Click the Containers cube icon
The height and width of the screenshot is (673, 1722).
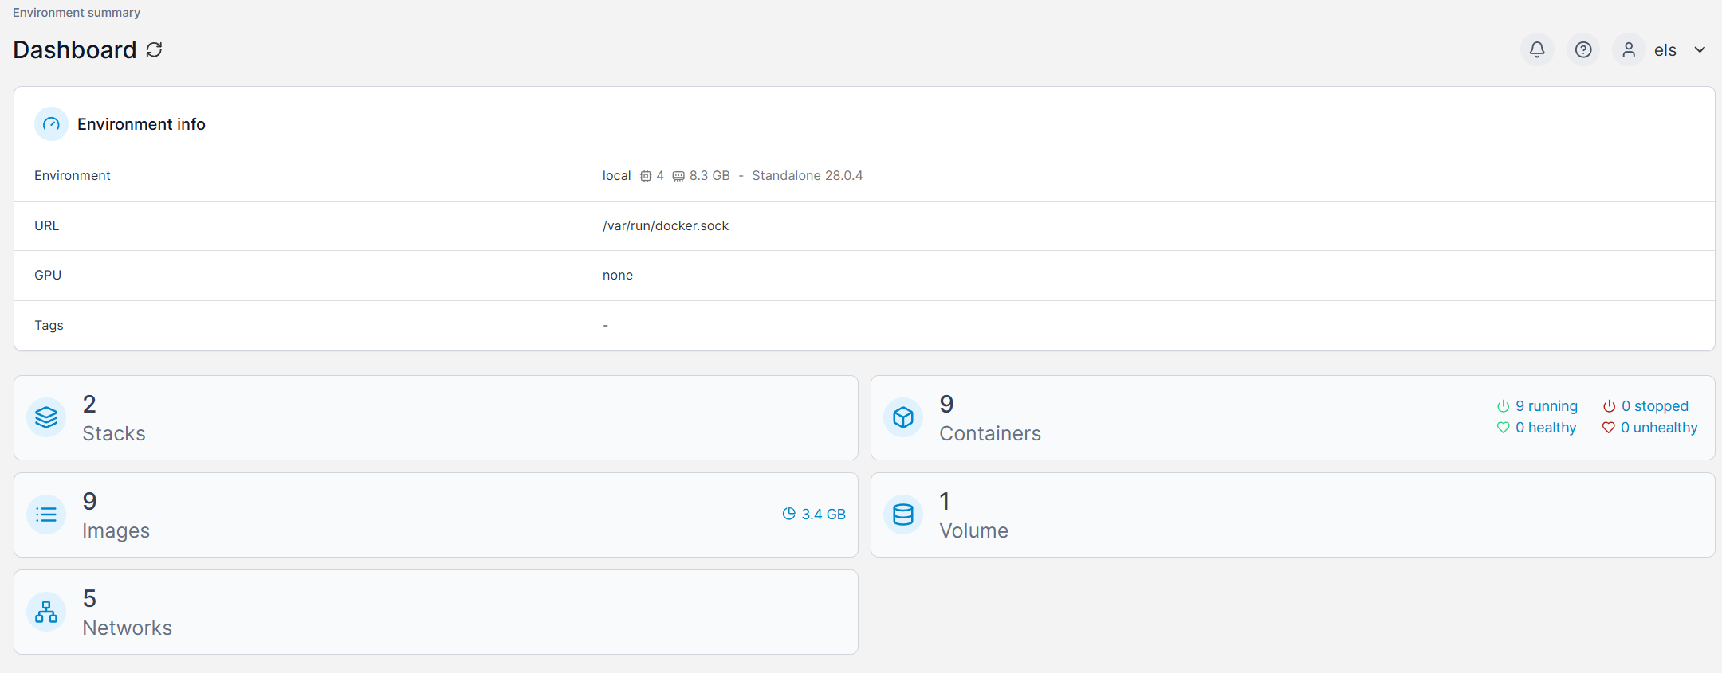click(903, 417)
